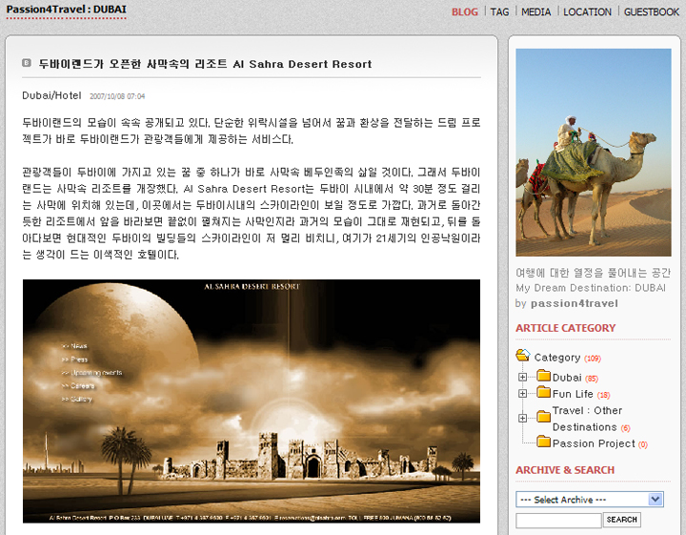The image size is (686, 535).
Task: Open the root Category (109) link
Action: (568, 358)
